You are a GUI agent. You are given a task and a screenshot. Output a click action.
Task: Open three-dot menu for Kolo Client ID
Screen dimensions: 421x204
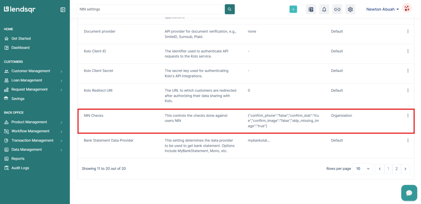click(x=408, y=51)
